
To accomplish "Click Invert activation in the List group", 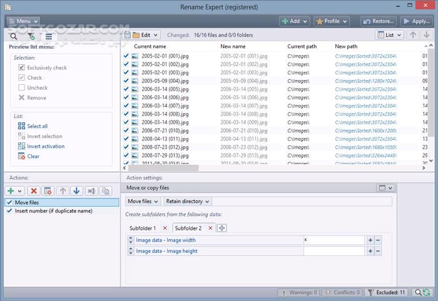I will pyautogui.click(x=41, y=146).
